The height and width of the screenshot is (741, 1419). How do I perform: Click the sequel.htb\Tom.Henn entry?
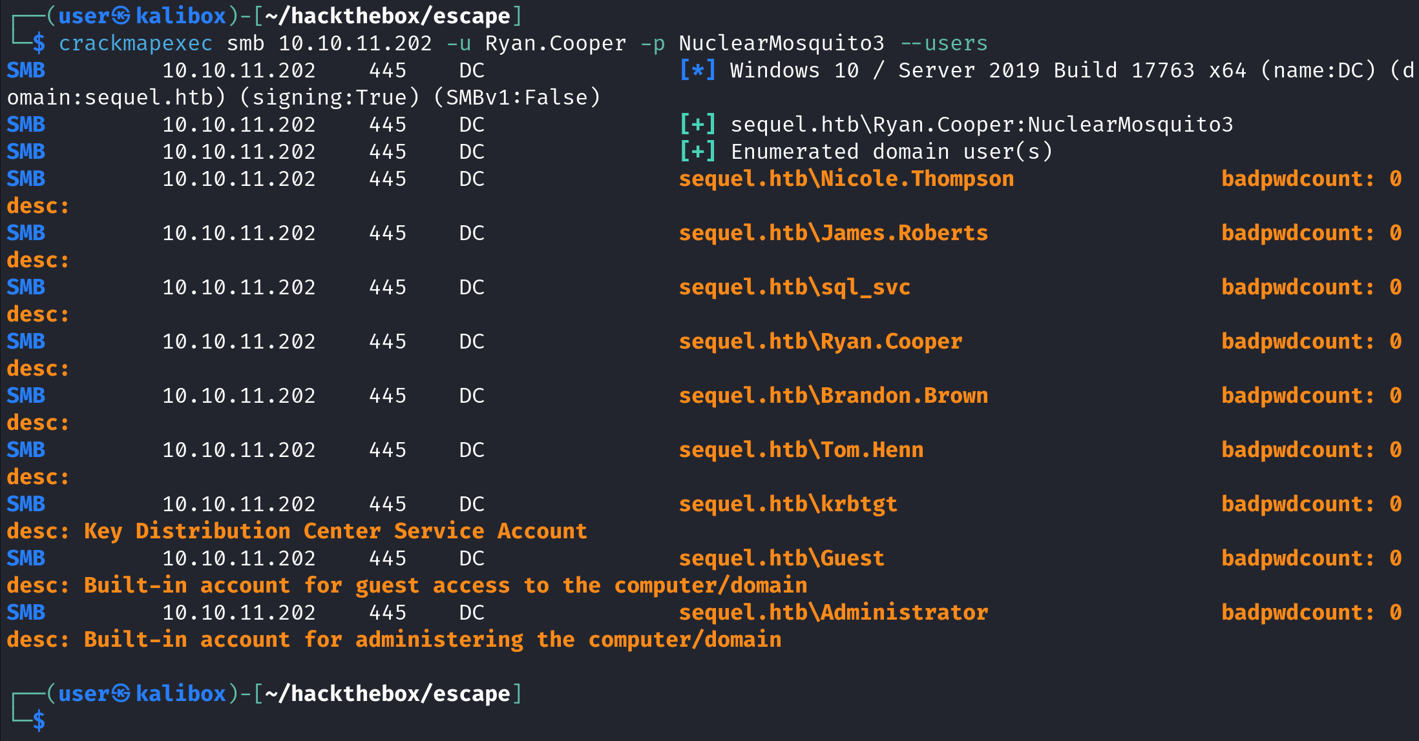click(x=801, y=450)
